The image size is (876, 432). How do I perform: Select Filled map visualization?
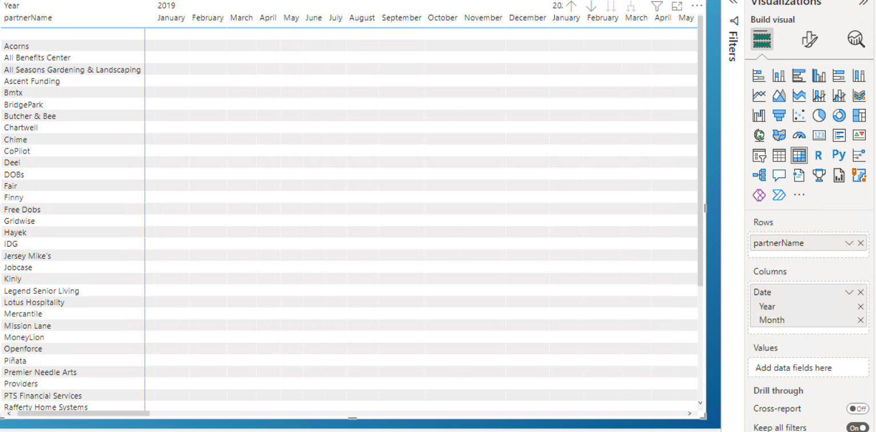[x=779, y=135]
